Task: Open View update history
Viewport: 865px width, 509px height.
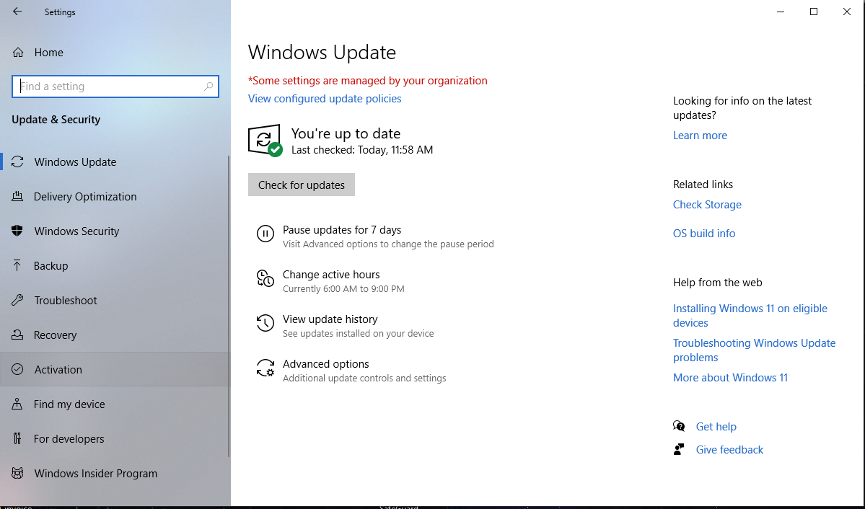Action: tap(346, 326)
